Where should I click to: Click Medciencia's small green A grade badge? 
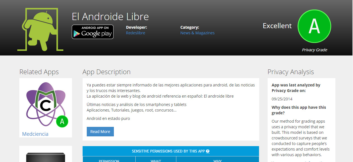(x=62, y=121)
